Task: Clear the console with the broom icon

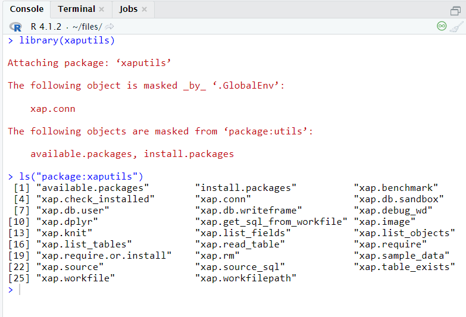Action: point(456,26)
